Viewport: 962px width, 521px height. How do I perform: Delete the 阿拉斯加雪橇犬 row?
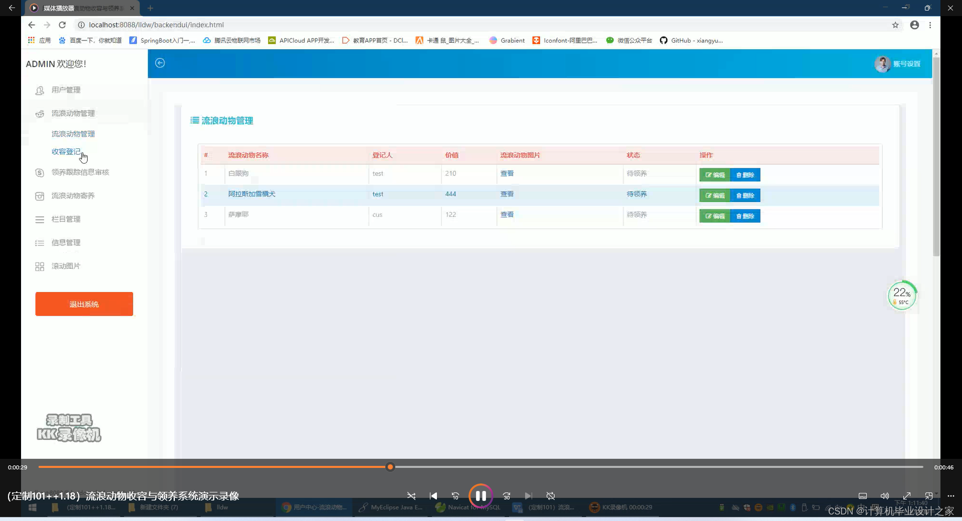pyautogui.click(x=745, y=195)
